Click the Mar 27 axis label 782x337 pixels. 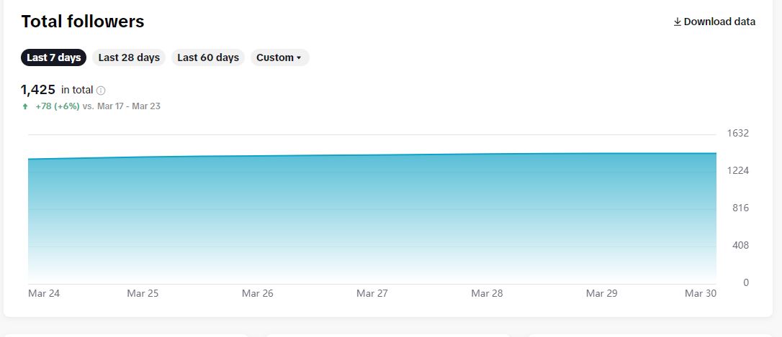point(372,294)
